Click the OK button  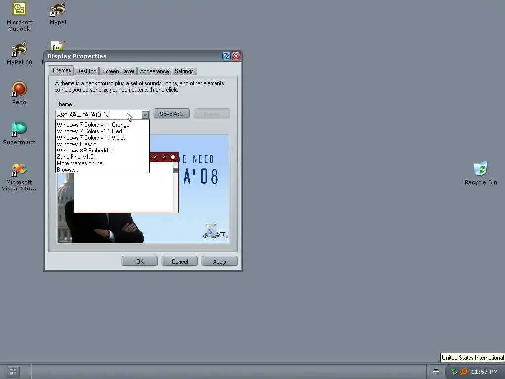pos(140,261)
